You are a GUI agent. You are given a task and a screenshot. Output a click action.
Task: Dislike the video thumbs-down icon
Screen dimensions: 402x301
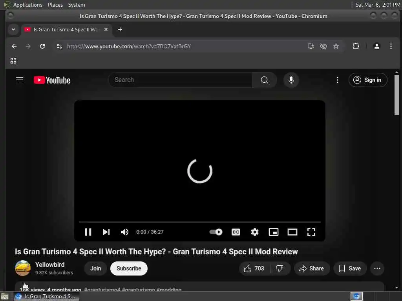pyautogui.click(x=280, y=268)
